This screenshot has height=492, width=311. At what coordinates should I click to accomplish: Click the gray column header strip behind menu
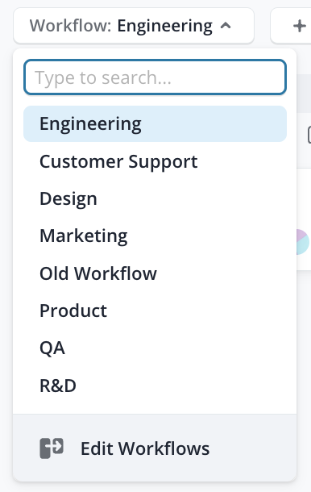(304, 94)
